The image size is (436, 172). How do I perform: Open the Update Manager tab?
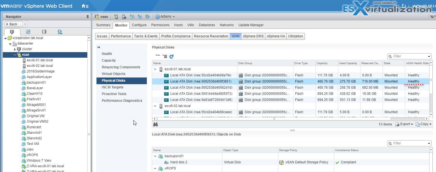251,25
